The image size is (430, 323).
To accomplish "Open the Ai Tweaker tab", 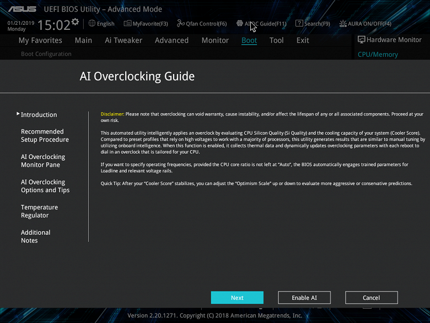I will [x=123, y=40].
